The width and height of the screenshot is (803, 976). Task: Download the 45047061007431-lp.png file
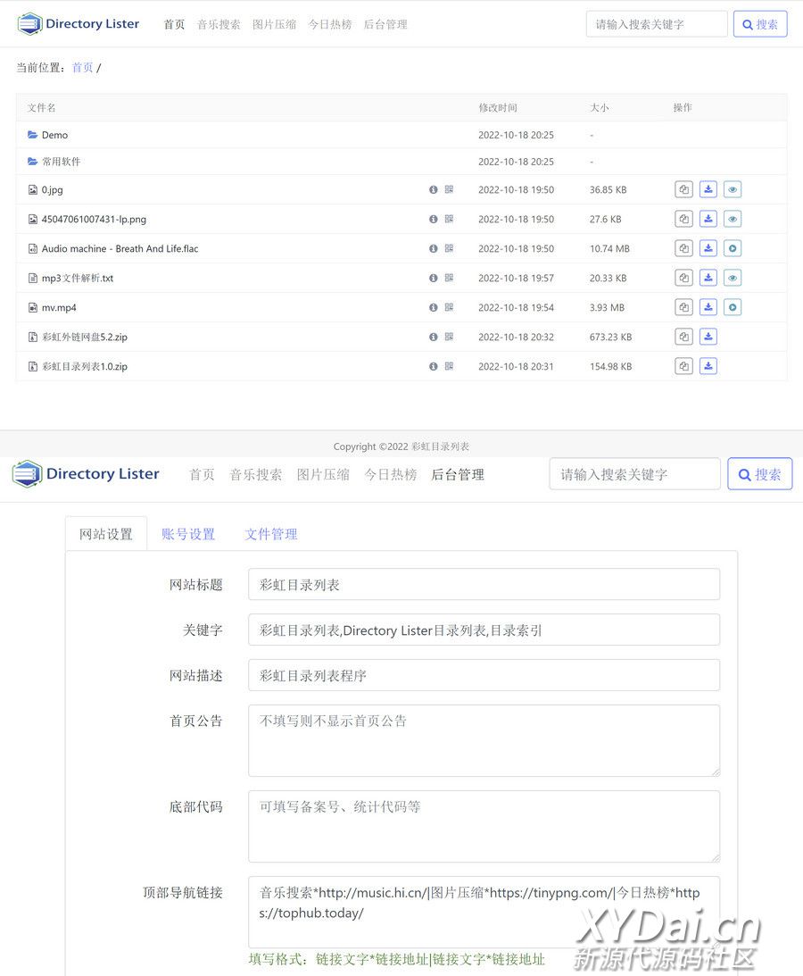coord(708,219)
